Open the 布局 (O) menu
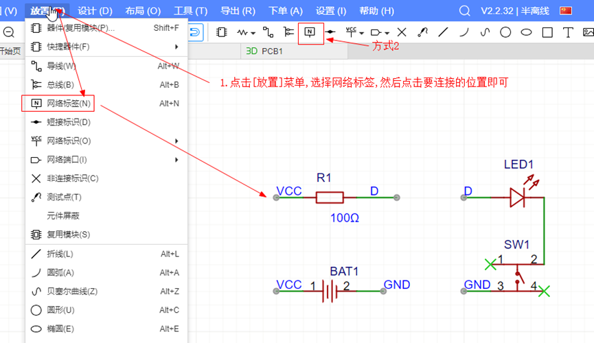Screen dimensions: 594x343 143,11
